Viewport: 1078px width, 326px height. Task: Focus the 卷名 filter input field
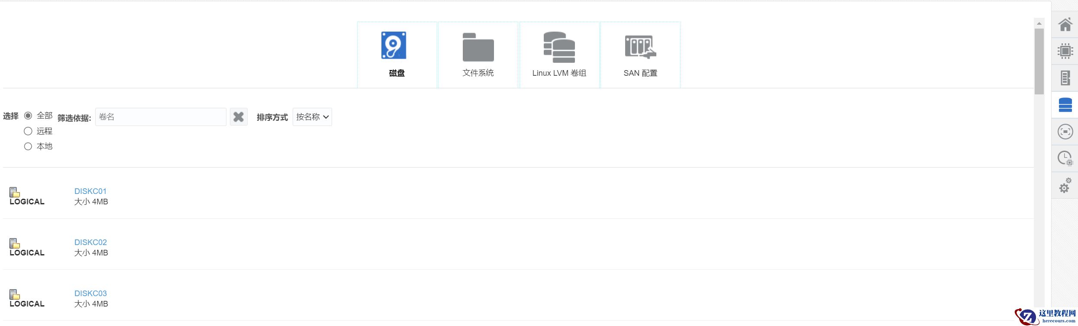161,117
